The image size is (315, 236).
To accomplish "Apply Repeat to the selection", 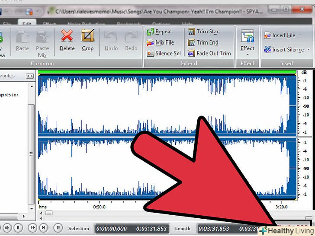I will pos(160,32).
